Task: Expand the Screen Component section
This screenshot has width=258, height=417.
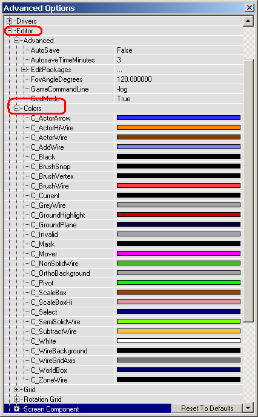Action: (x=17, y=409)
